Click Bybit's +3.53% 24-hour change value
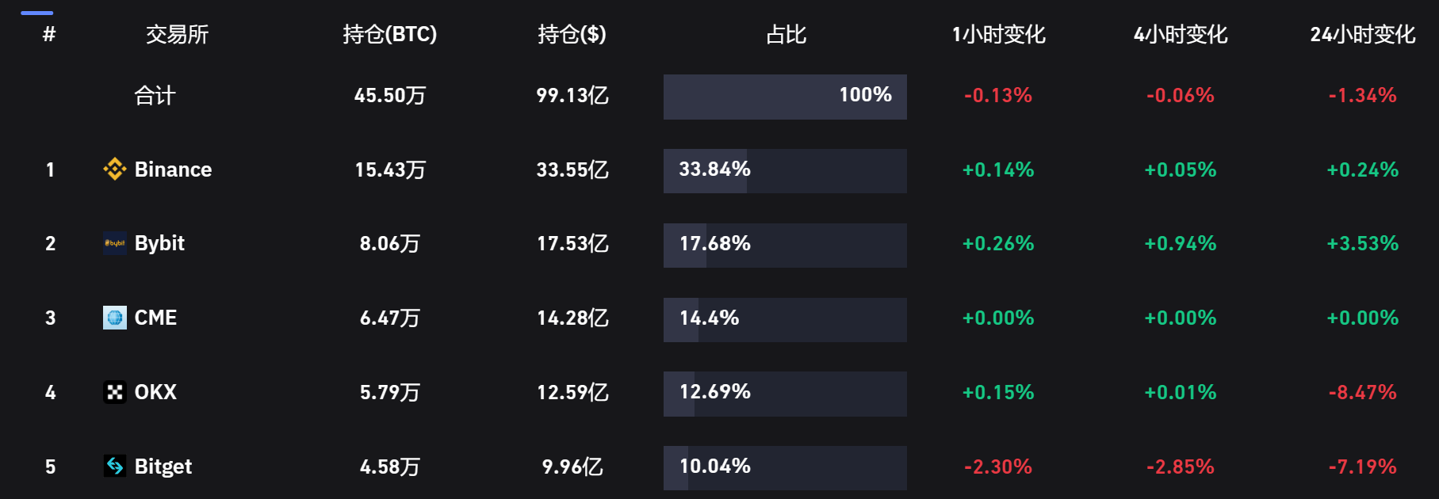Image resolution: width=1439 pixels, height=499 pixels. coord(1363,243)
